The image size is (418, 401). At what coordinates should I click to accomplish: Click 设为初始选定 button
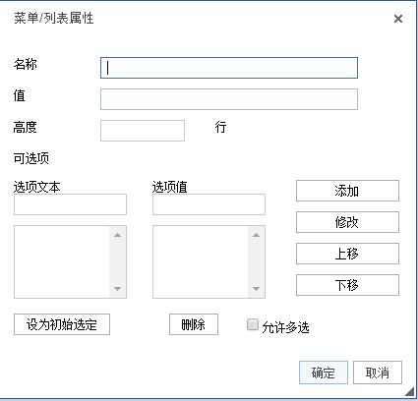tap(62, 324)
